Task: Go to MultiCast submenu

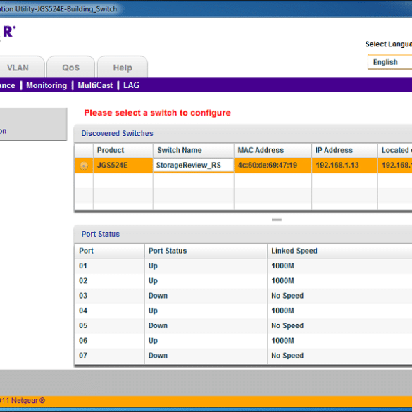Action: [95, 85]
